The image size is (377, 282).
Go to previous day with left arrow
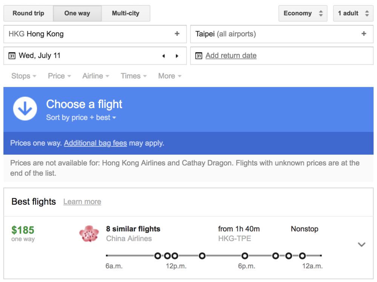(164, 56)
